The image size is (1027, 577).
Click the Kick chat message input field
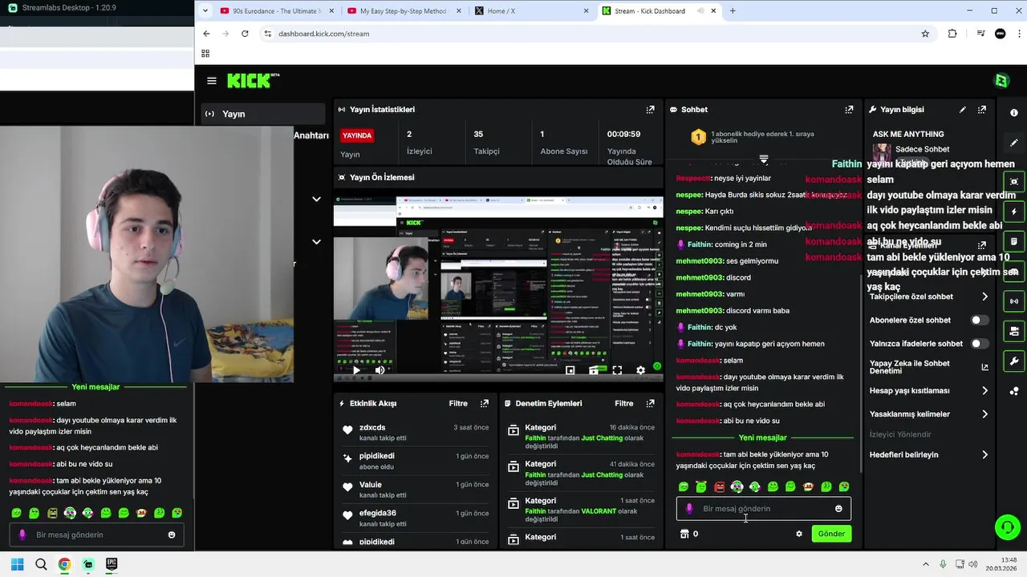tap(763, 509)
